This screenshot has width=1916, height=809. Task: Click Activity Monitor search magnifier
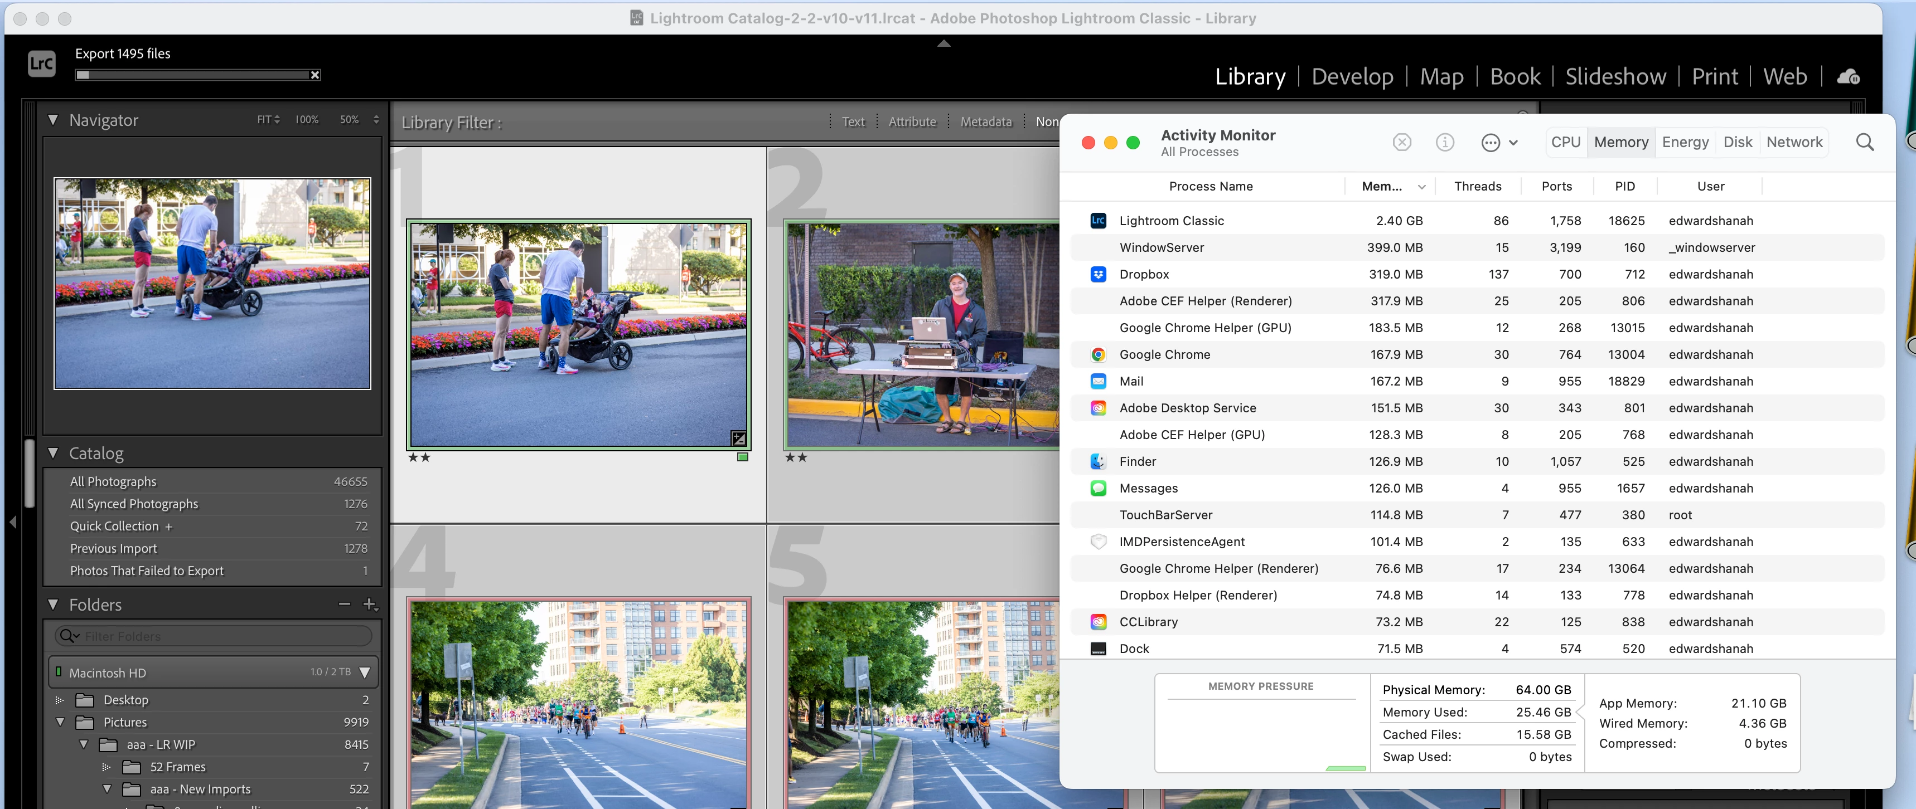click(1864, 142)
